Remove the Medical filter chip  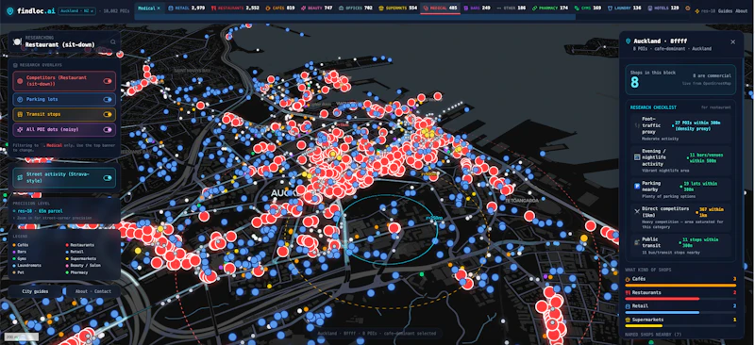[x=158, y=8]
